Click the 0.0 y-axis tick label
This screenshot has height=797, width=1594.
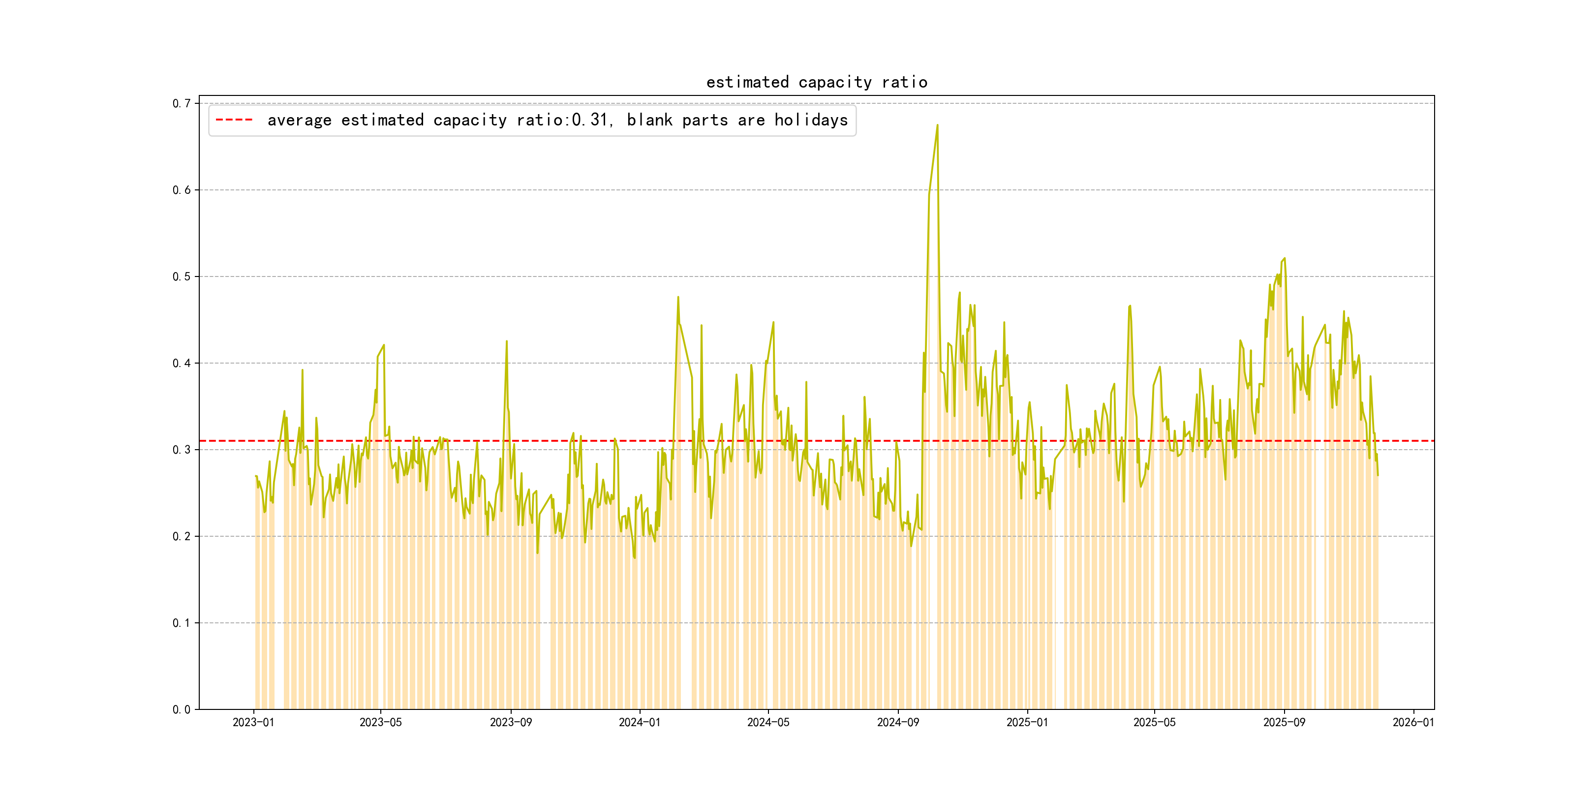182,710
